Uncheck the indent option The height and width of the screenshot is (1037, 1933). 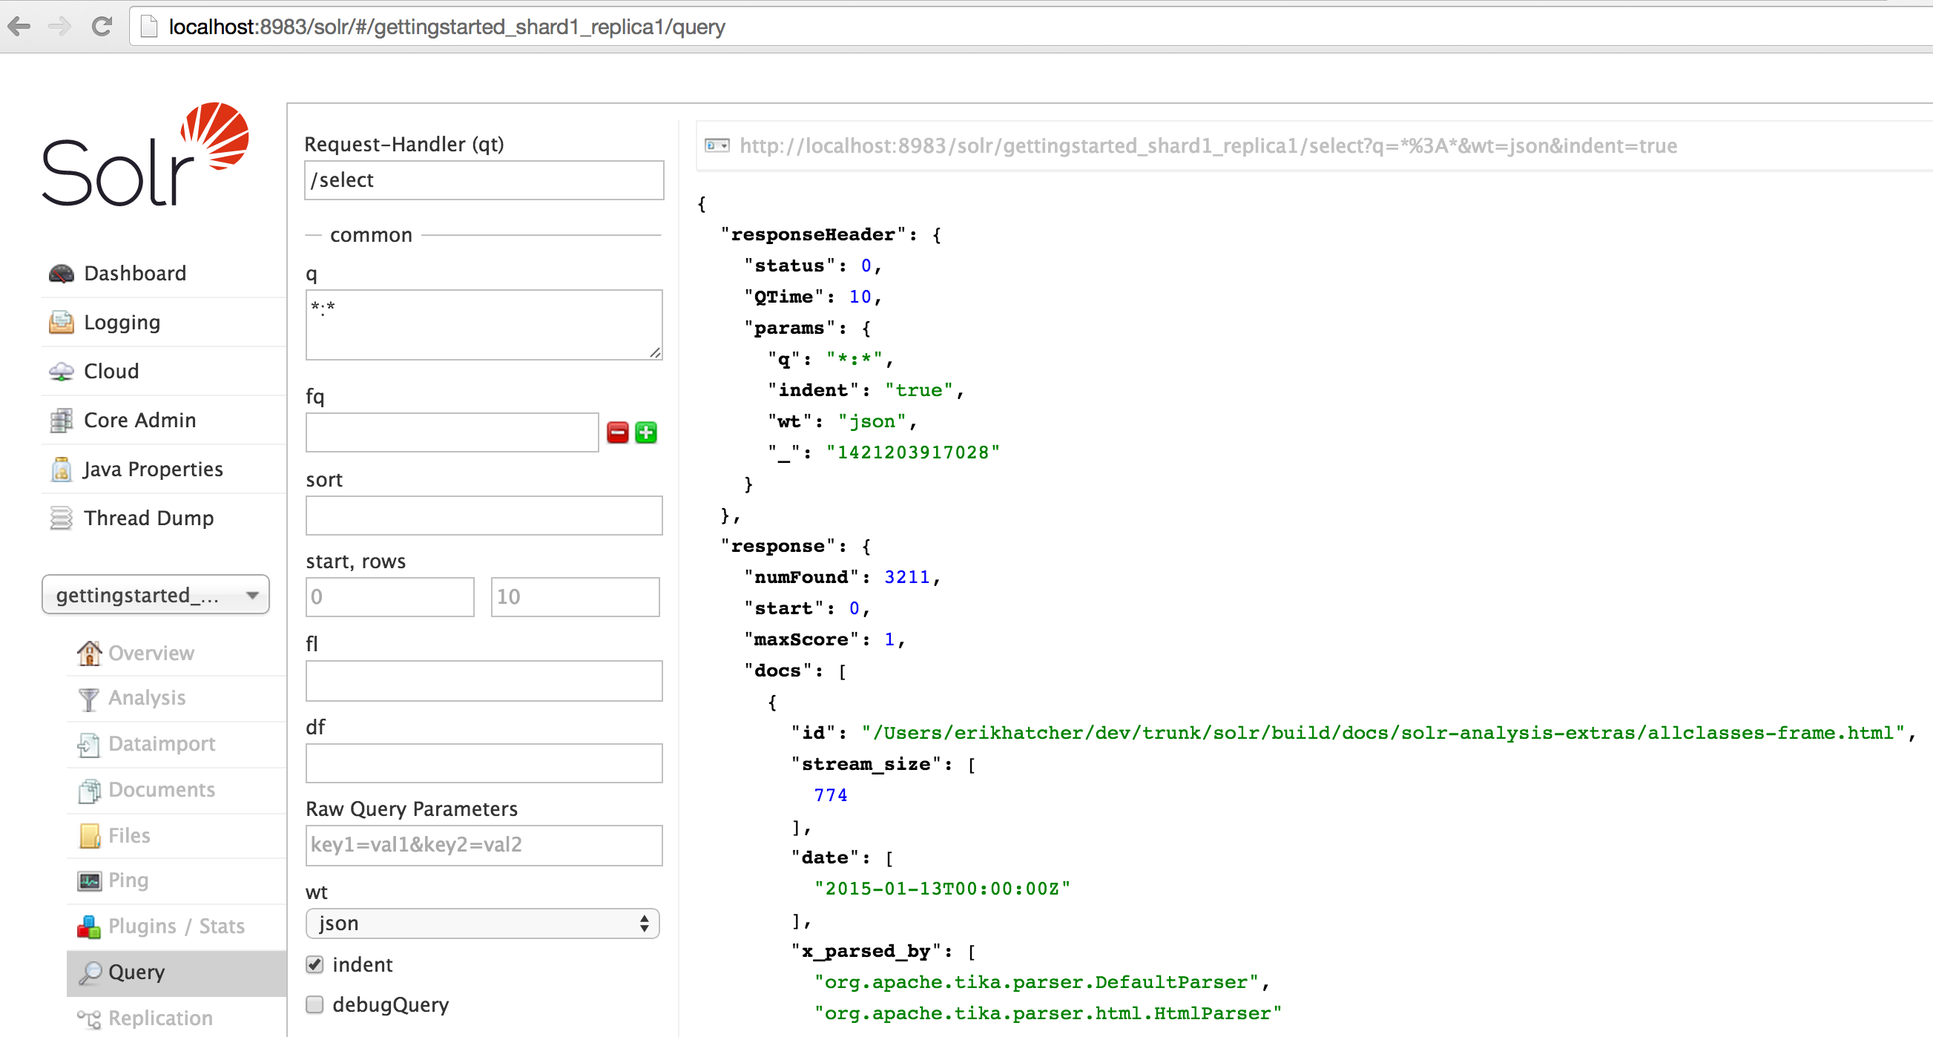click(315, 964)
